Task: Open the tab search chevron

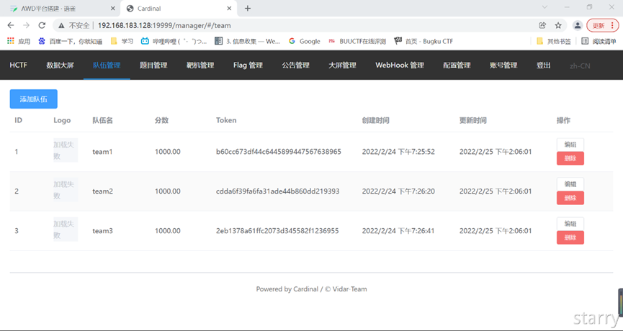Action: (x=544, y=7)
